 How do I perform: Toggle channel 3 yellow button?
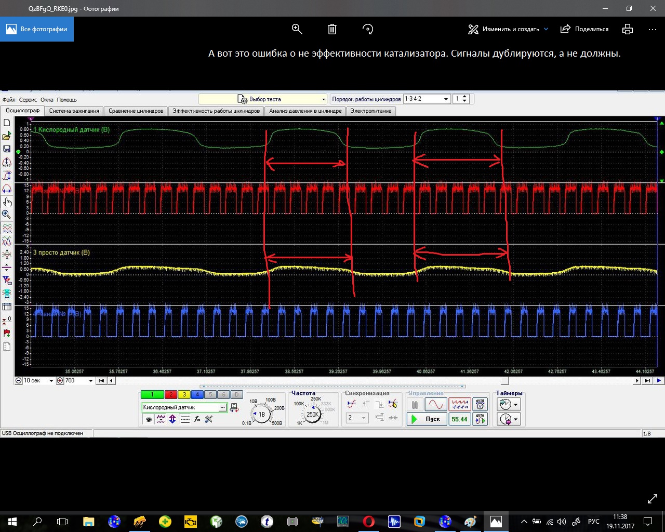click(x=184, y=395)
